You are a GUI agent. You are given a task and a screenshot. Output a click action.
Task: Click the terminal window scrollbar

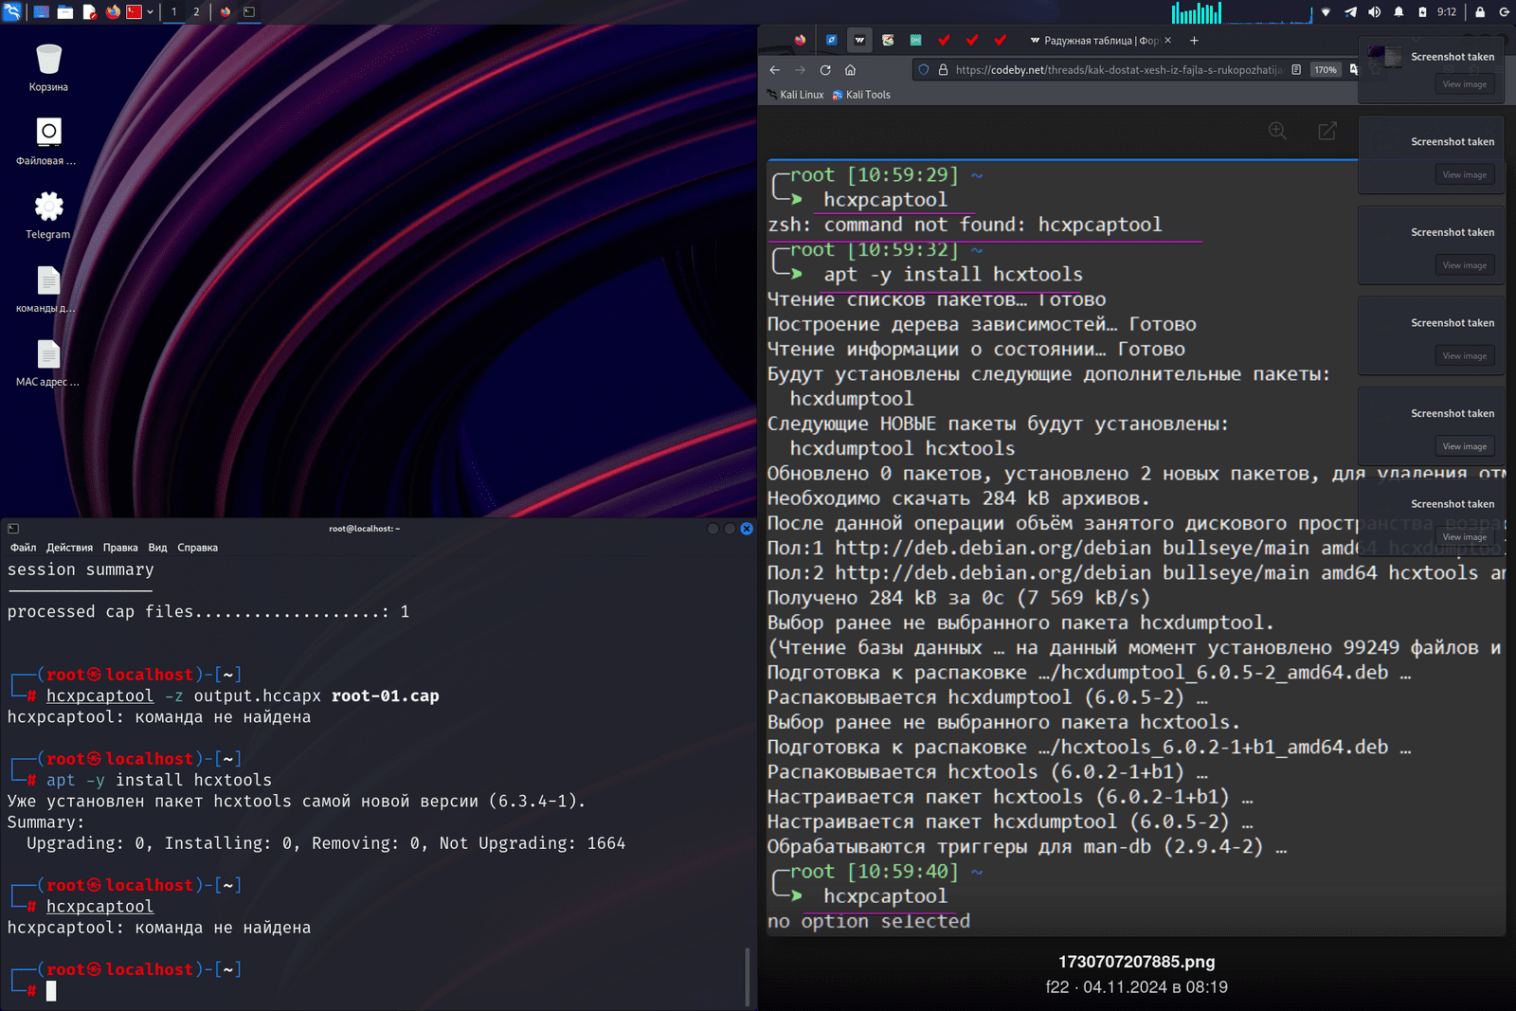point(748,976)
